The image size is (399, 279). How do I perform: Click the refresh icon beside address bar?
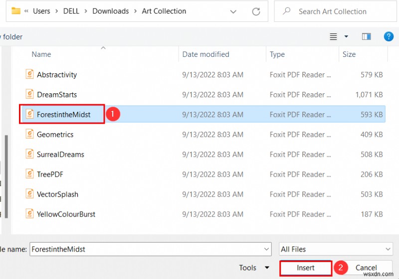coord(256,11)
